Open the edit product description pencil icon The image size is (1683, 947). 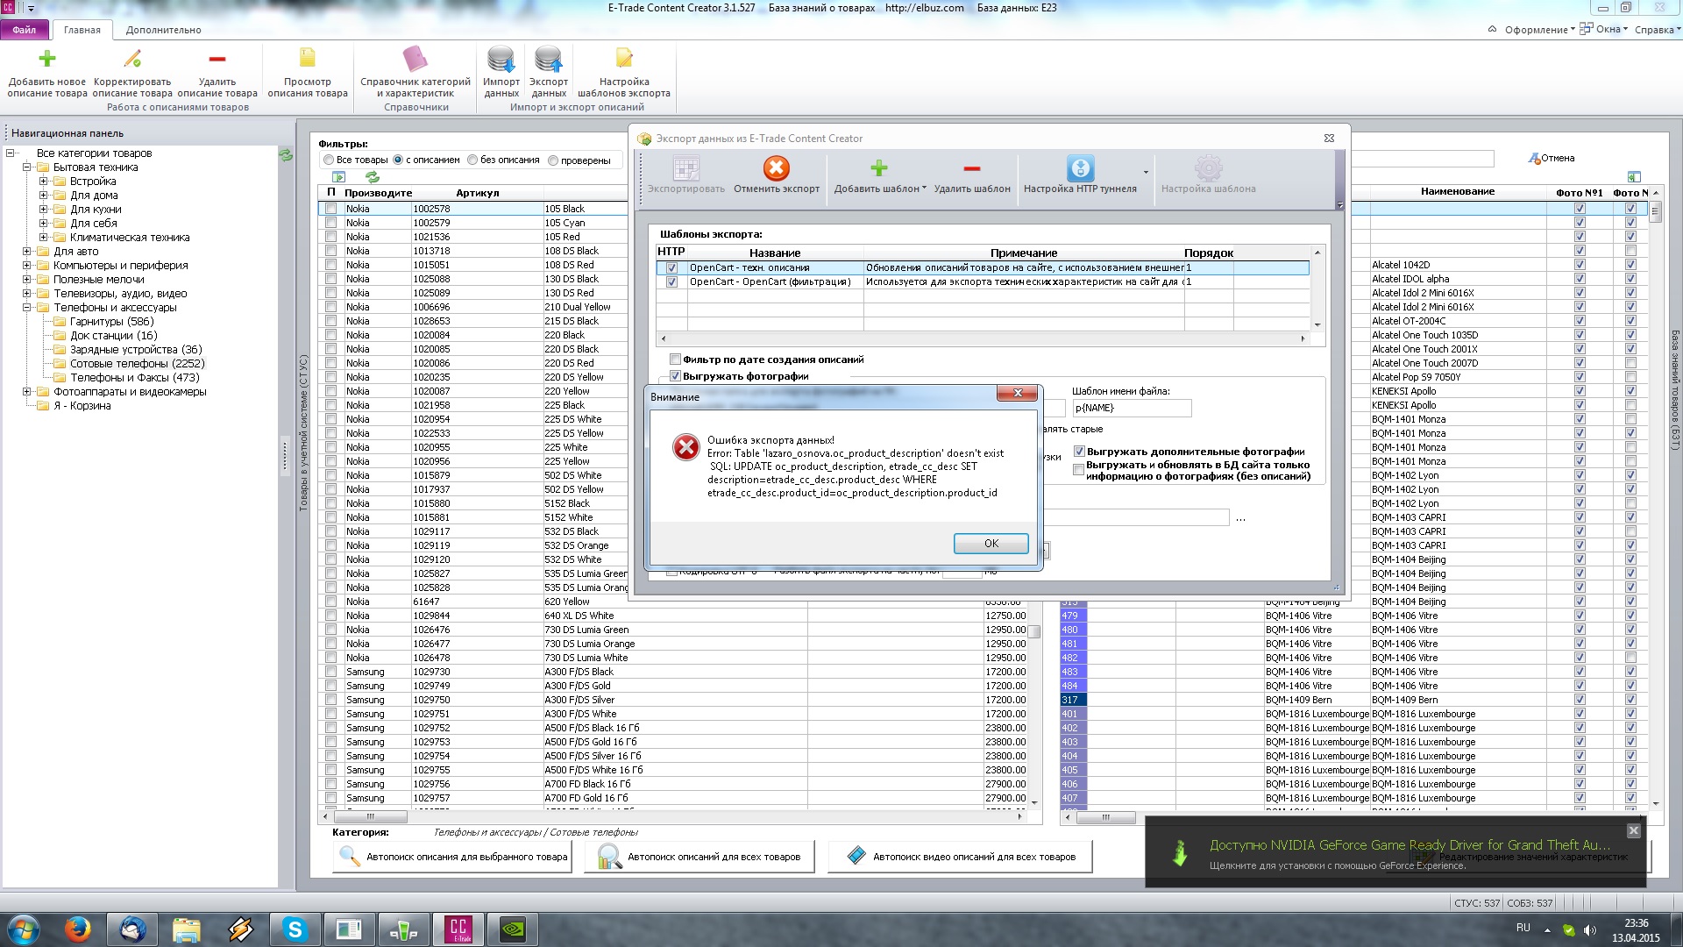(x=132, y=59)
